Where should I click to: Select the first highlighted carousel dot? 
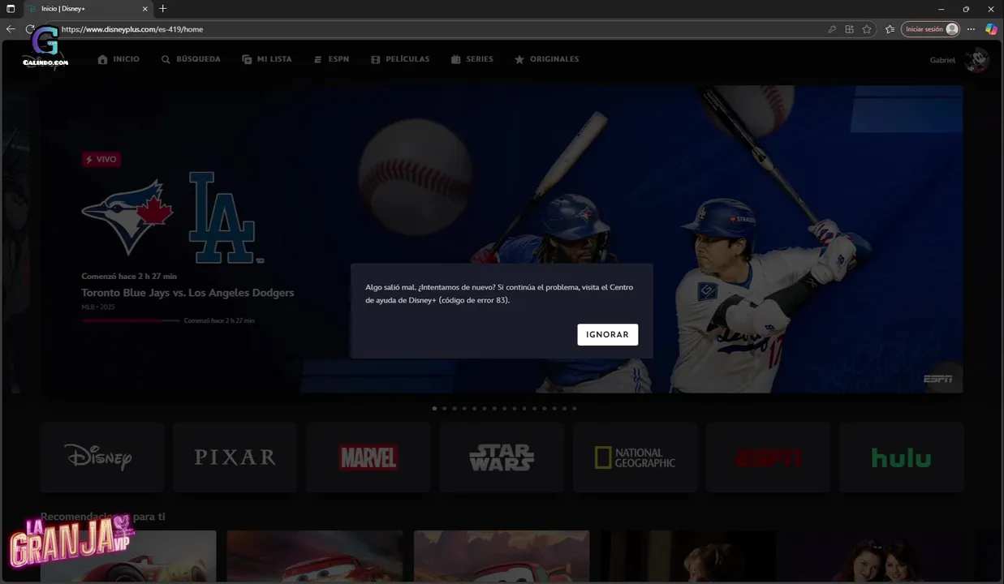pyautogui.click(x=434, y=408)
